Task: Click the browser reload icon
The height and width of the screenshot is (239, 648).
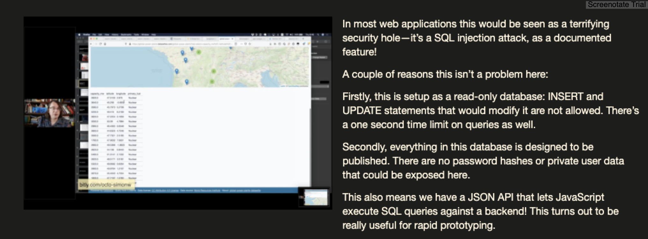Action: click(100, 44)
